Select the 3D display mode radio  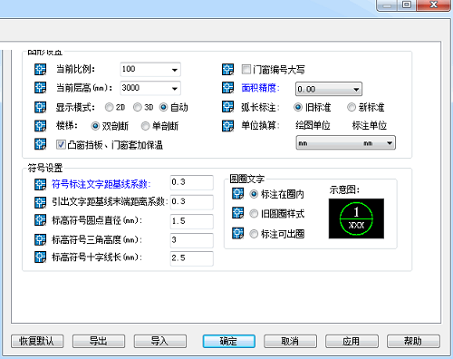138,107
